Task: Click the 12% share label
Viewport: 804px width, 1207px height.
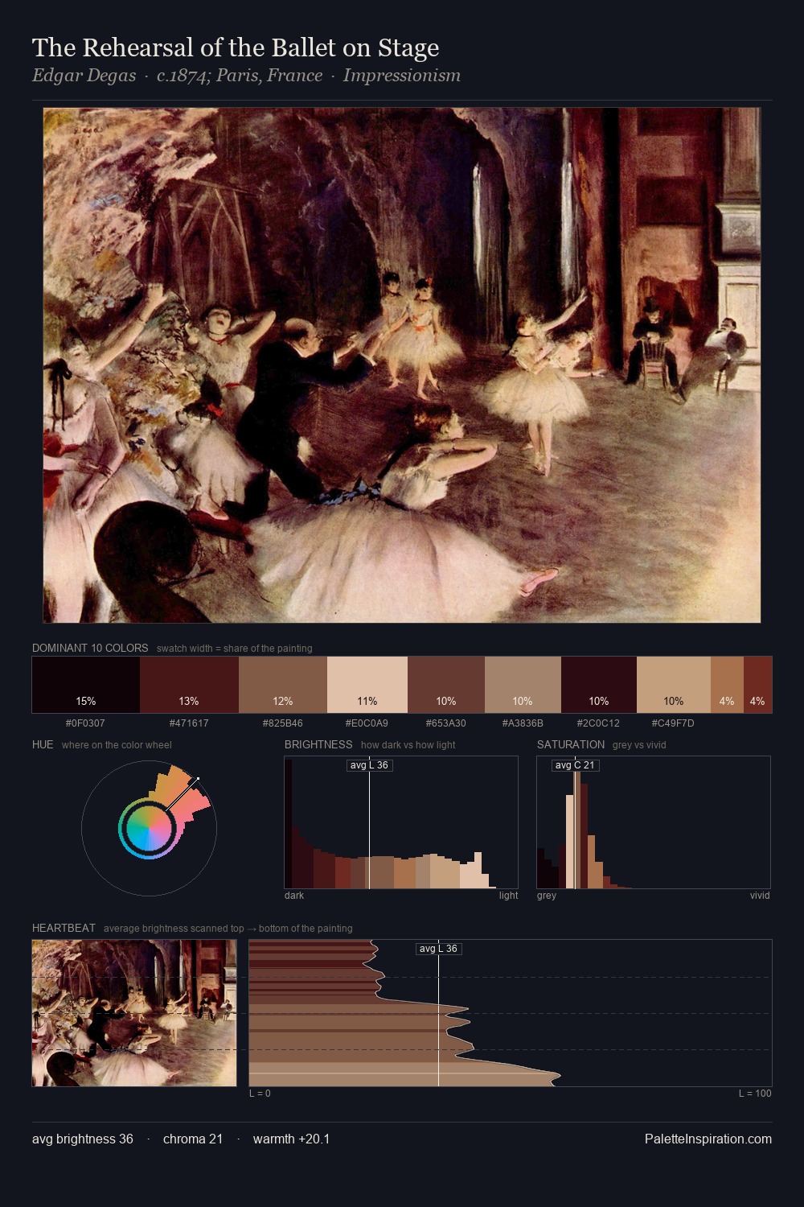Action: click(x=283, y=701)
